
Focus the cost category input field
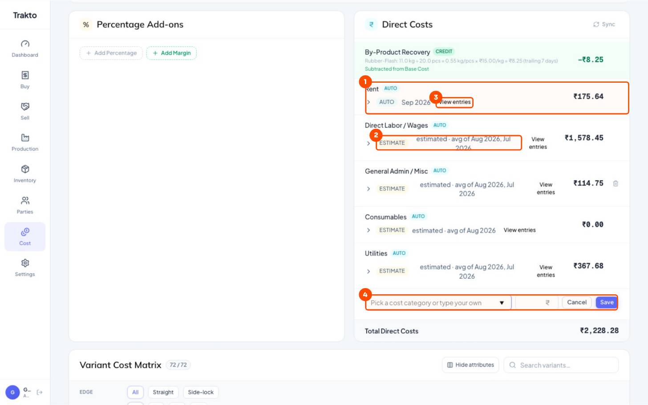pyautogui.click(x=438, y=303)
